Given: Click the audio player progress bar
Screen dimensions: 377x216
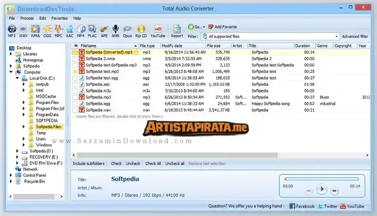Looking at the screenshot, I should (x=321, y=179).
